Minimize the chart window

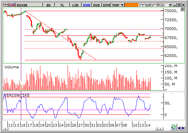175,5
